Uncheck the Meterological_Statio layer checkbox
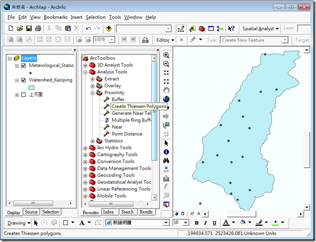This screenshot has height=242, width=316. pyautogui.click(x=24, y=65)
